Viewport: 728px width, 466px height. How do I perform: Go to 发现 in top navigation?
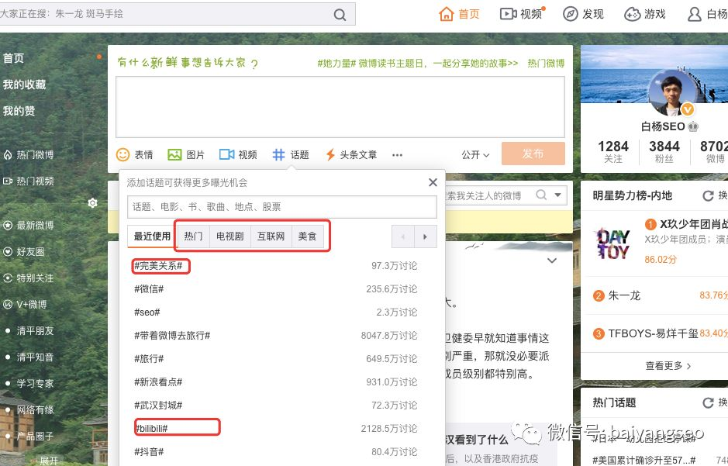point(583,14)
